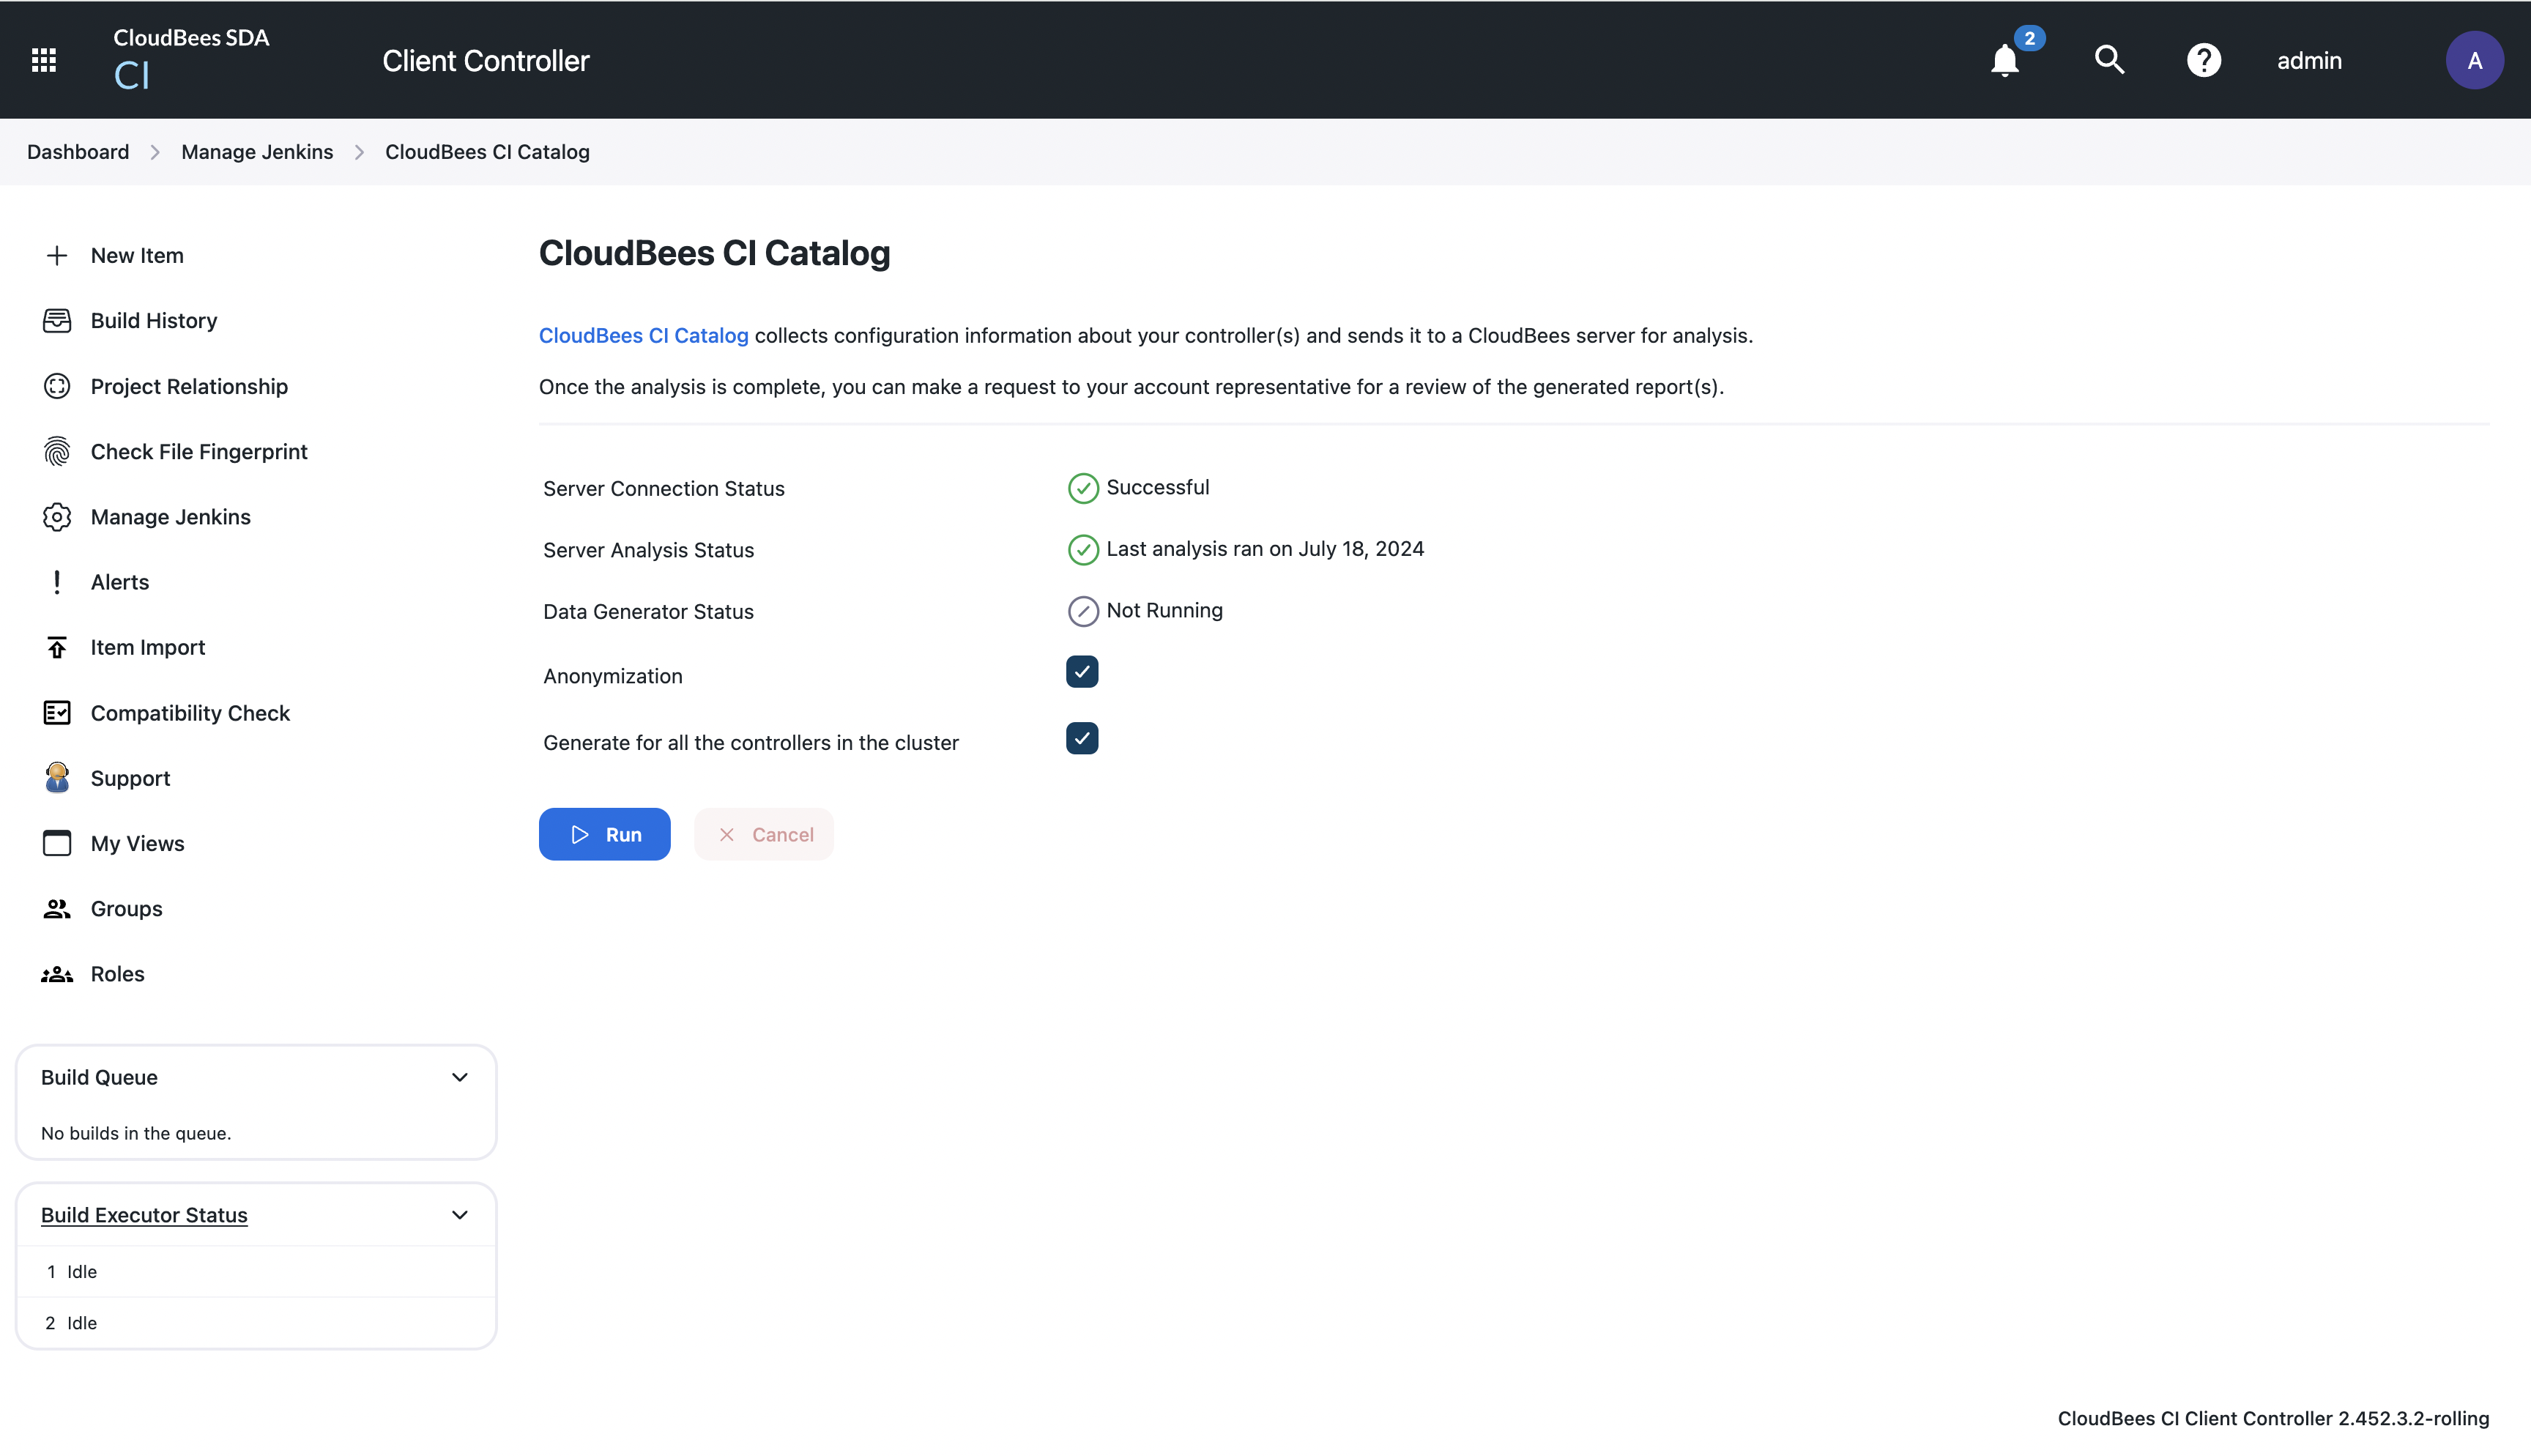Click executor 1 Idle row
This screenshot has width=2531, height=1456.
coord(256,1272)
